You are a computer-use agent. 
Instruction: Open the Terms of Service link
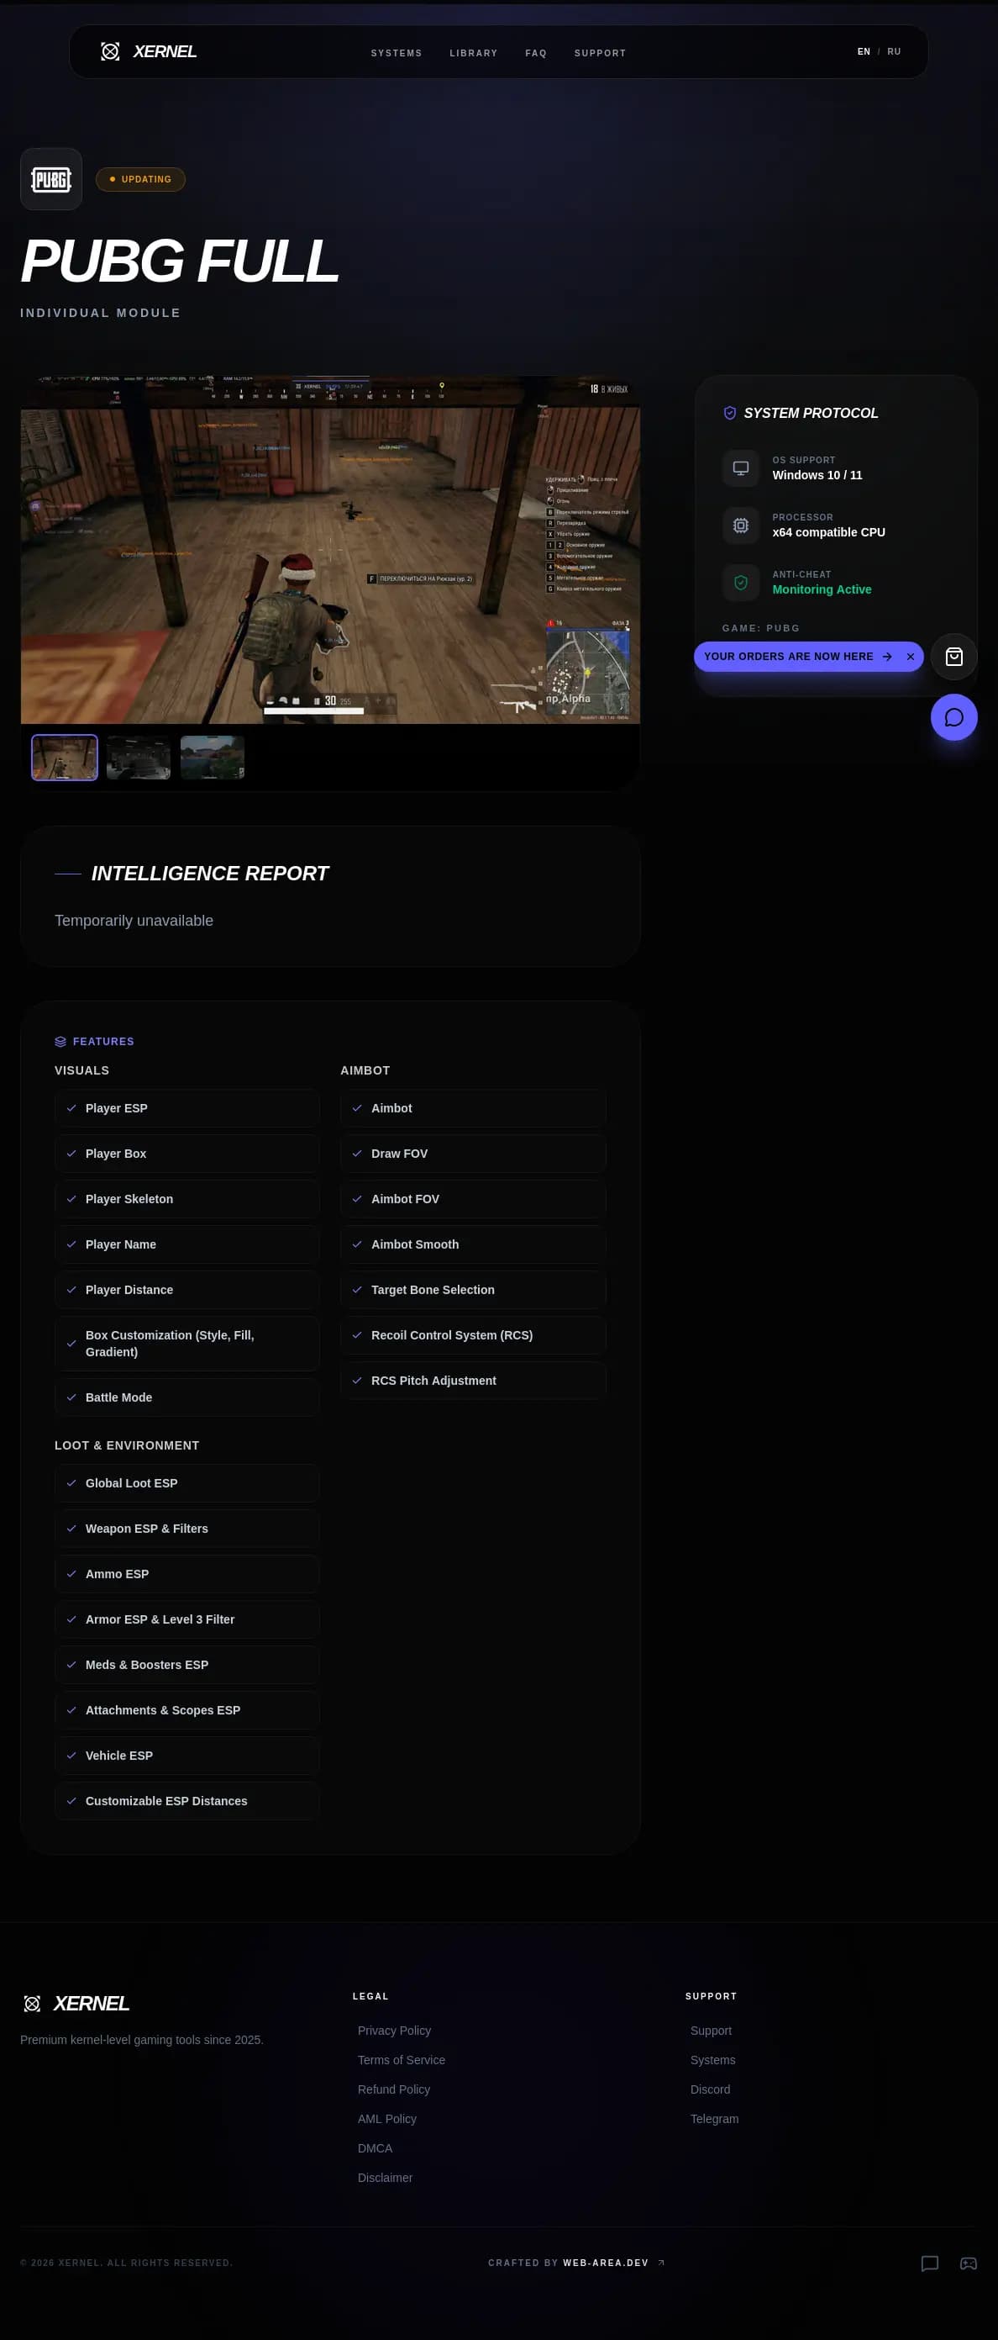pos(401,2060)
